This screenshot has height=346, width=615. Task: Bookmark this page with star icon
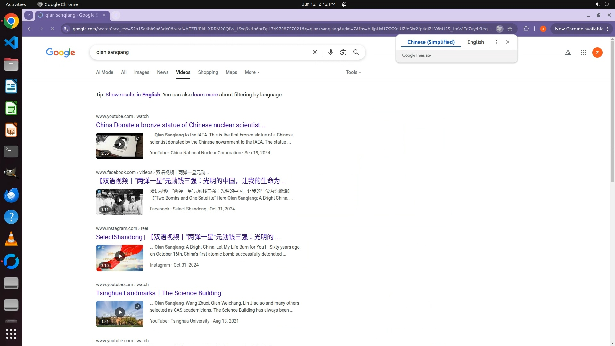pos(510,29)
